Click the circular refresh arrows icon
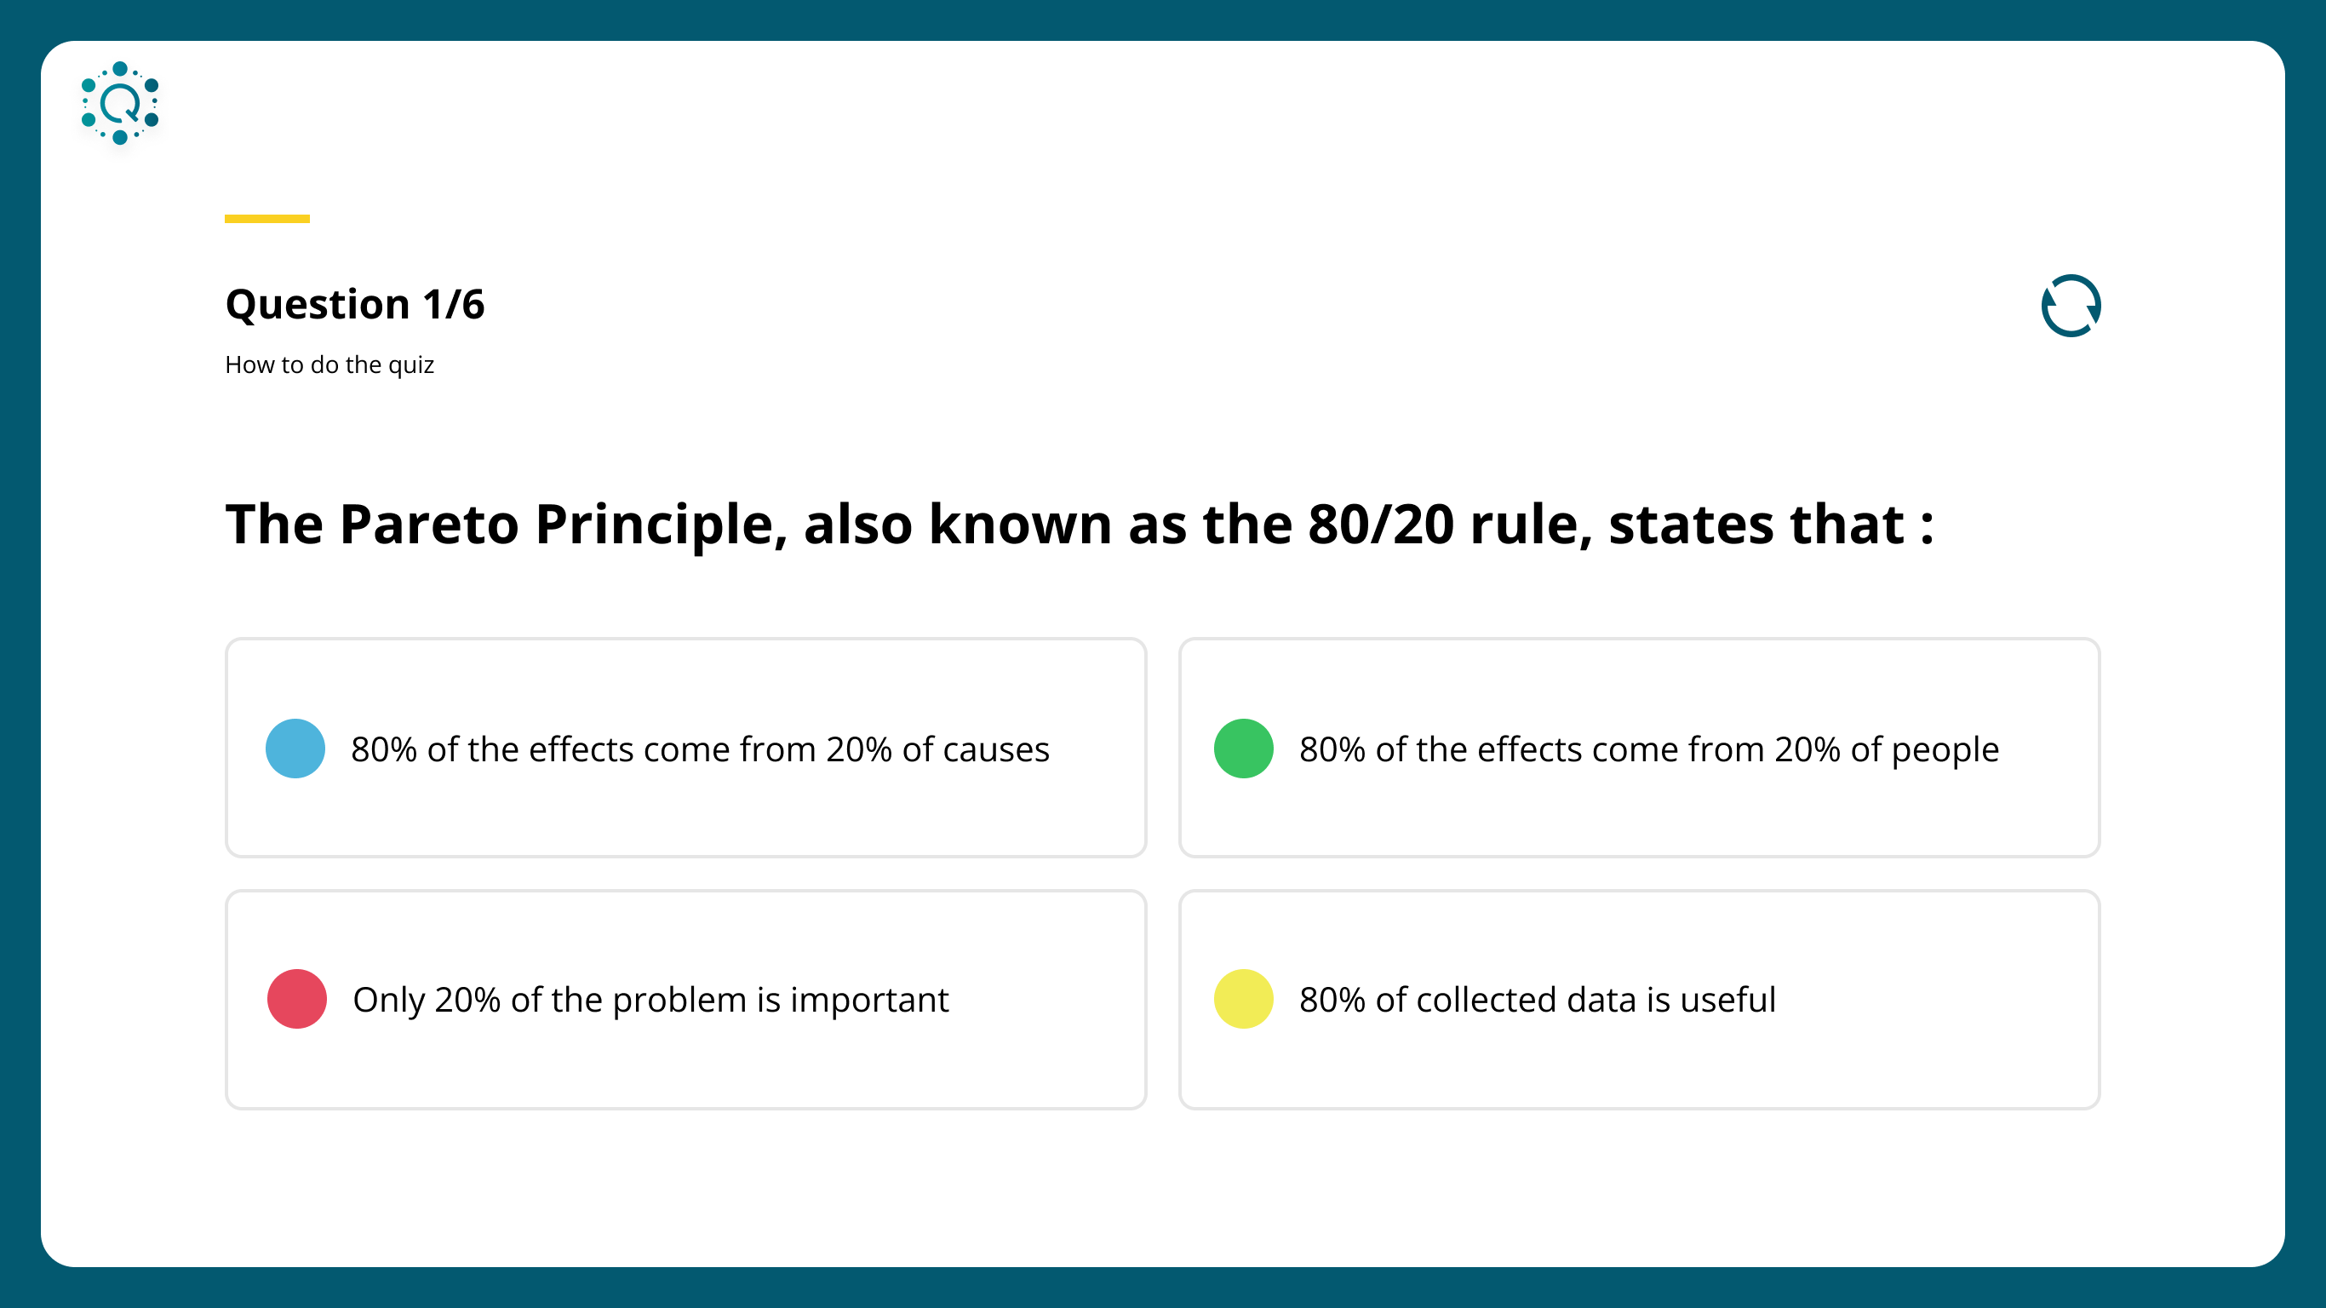Screen dimensions: 2326x1308 (2071, 306)
